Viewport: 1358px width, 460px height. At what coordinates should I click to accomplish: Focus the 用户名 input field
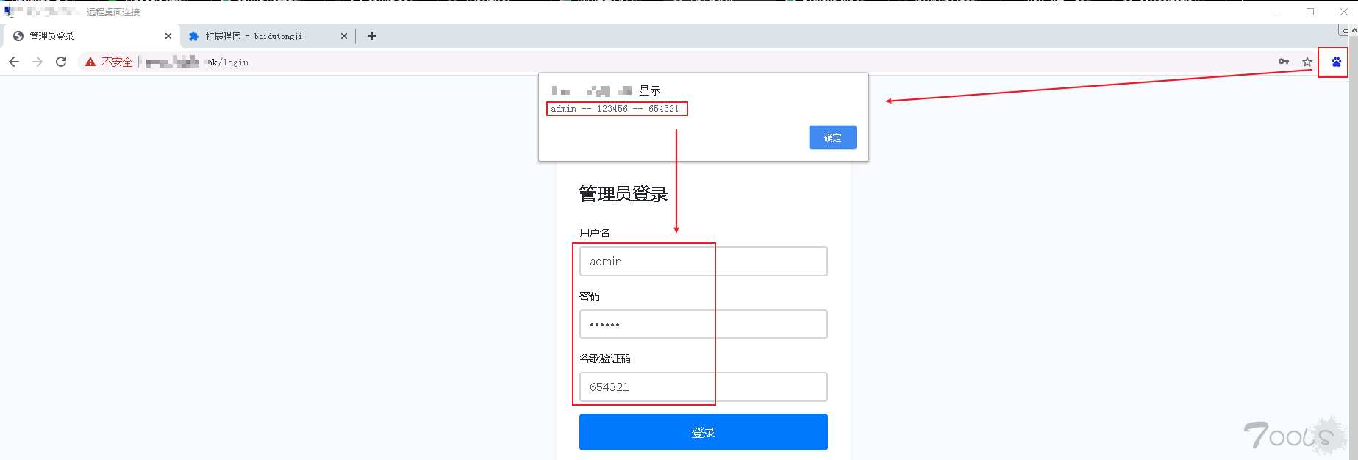click(x=704, y=262)
